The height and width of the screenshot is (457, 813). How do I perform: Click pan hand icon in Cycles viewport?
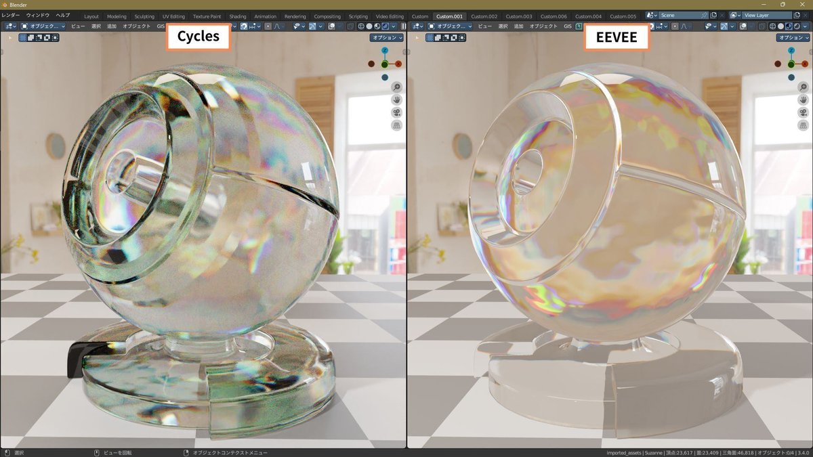(396, 100)
